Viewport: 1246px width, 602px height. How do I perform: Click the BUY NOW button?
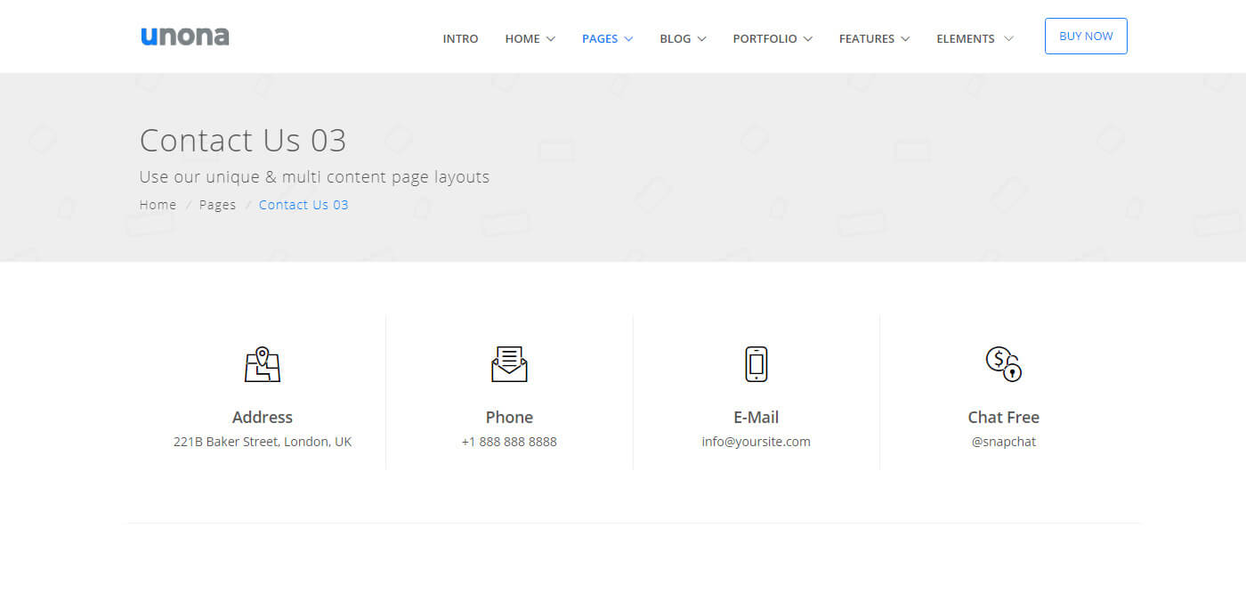point(1086,36)
